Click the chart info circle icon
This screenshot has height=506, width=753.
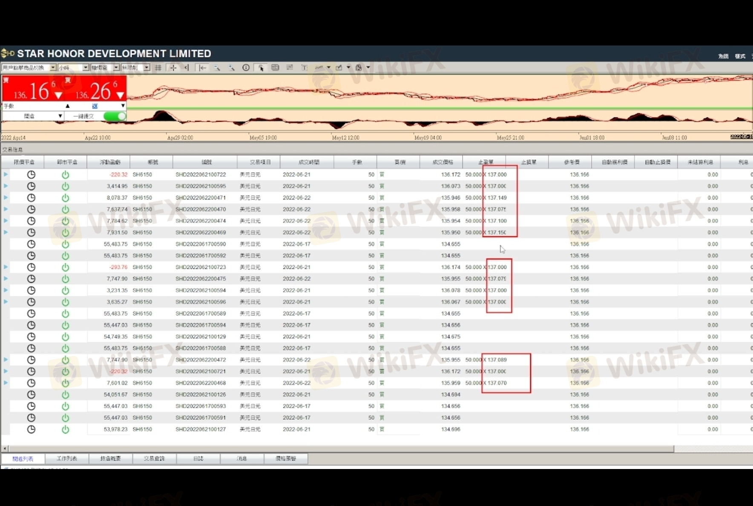tap(246, 68)
